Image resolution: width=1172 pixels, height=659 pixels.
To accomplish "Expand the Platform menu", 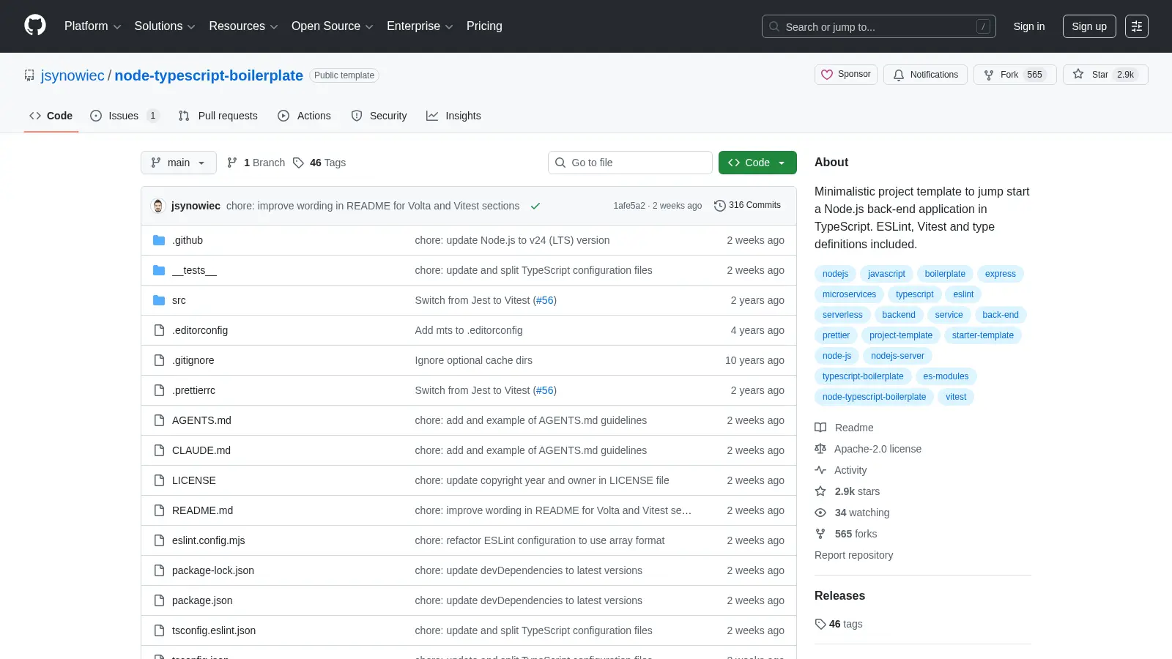I will 92,26.
